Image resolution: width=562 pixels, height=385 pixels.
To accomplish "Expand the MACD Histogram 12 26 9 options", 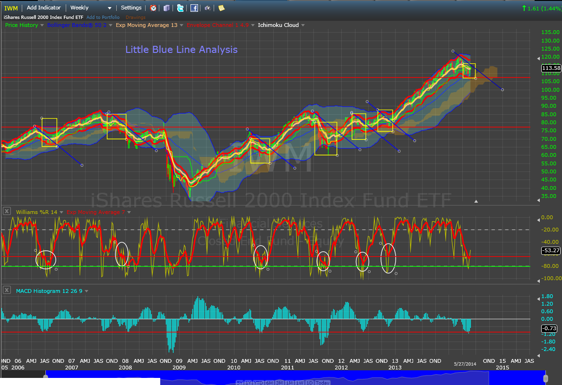I will 86,291.
